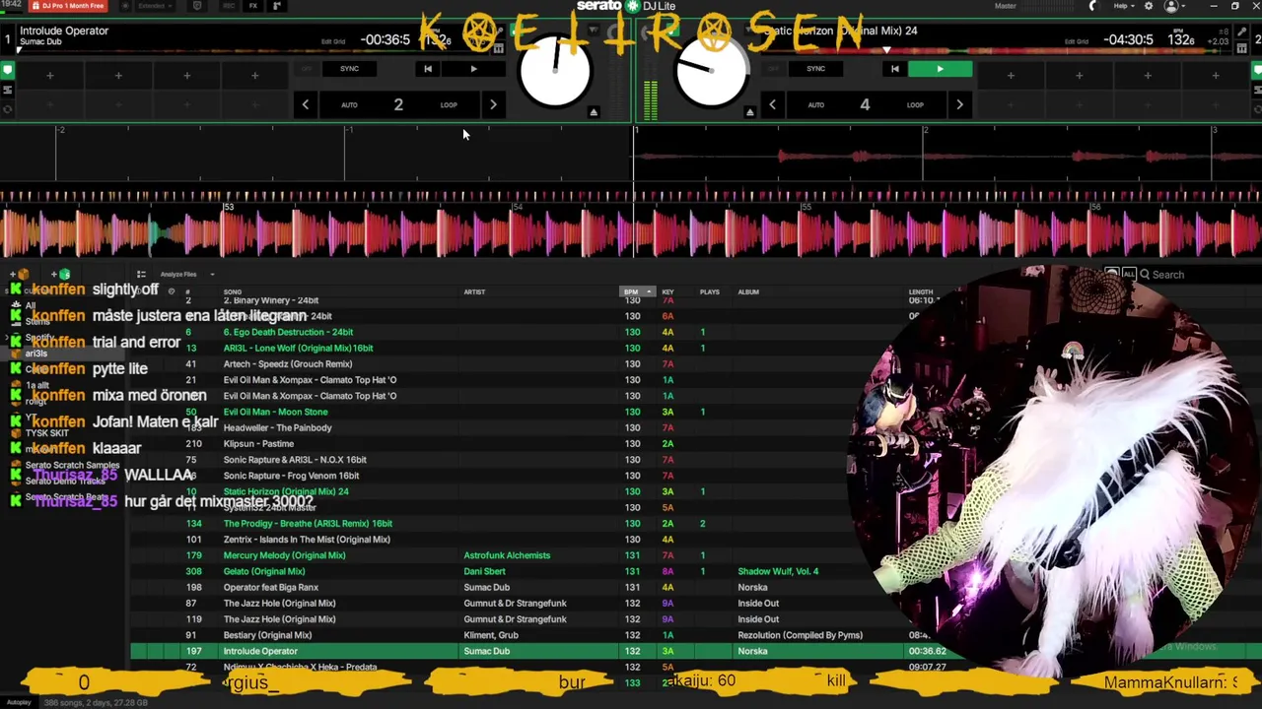Screen dimensions: 1262x709
Task: Select Evil Oil Man - Moon Stone track
Action: (275, 412)
